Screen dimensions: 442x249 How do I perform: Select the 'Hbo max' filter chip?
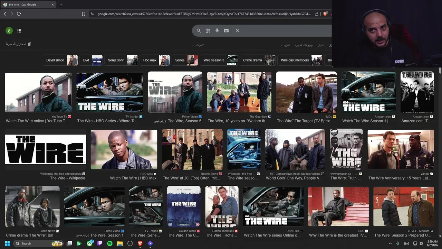(x=155, y=60)
